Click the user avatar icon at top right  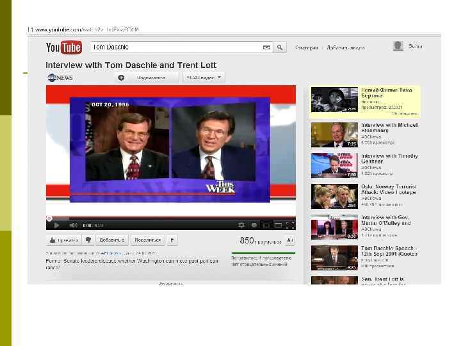coord(398,46)
